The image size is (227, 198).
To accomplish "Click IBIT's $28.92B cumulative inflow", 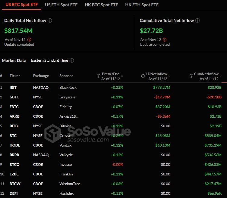I will click(215, 88).
